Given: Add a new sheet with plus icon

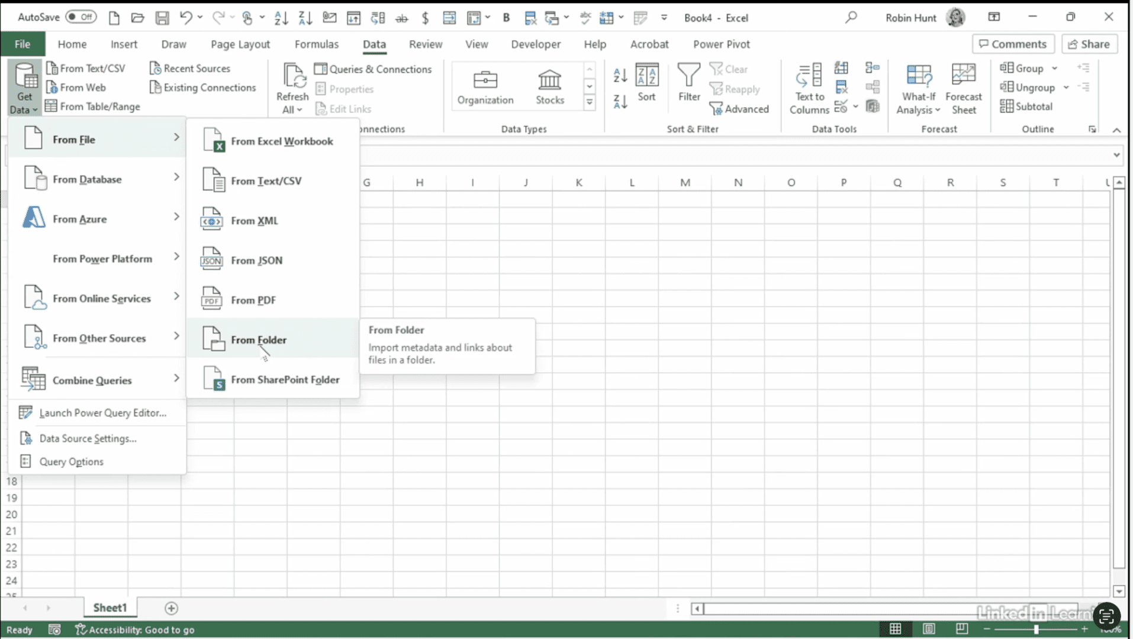Looking at the screenshot, I should coord(171,608).
